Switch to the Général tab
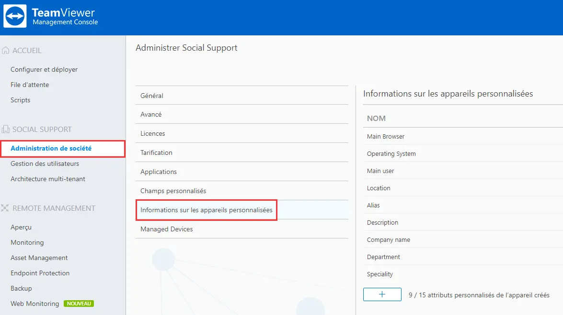The image size is (563, 315). point(242,96)
